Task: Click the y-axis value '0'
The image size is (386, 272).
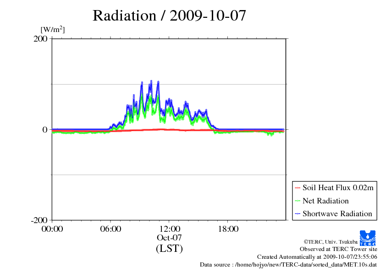Action: 45,130
